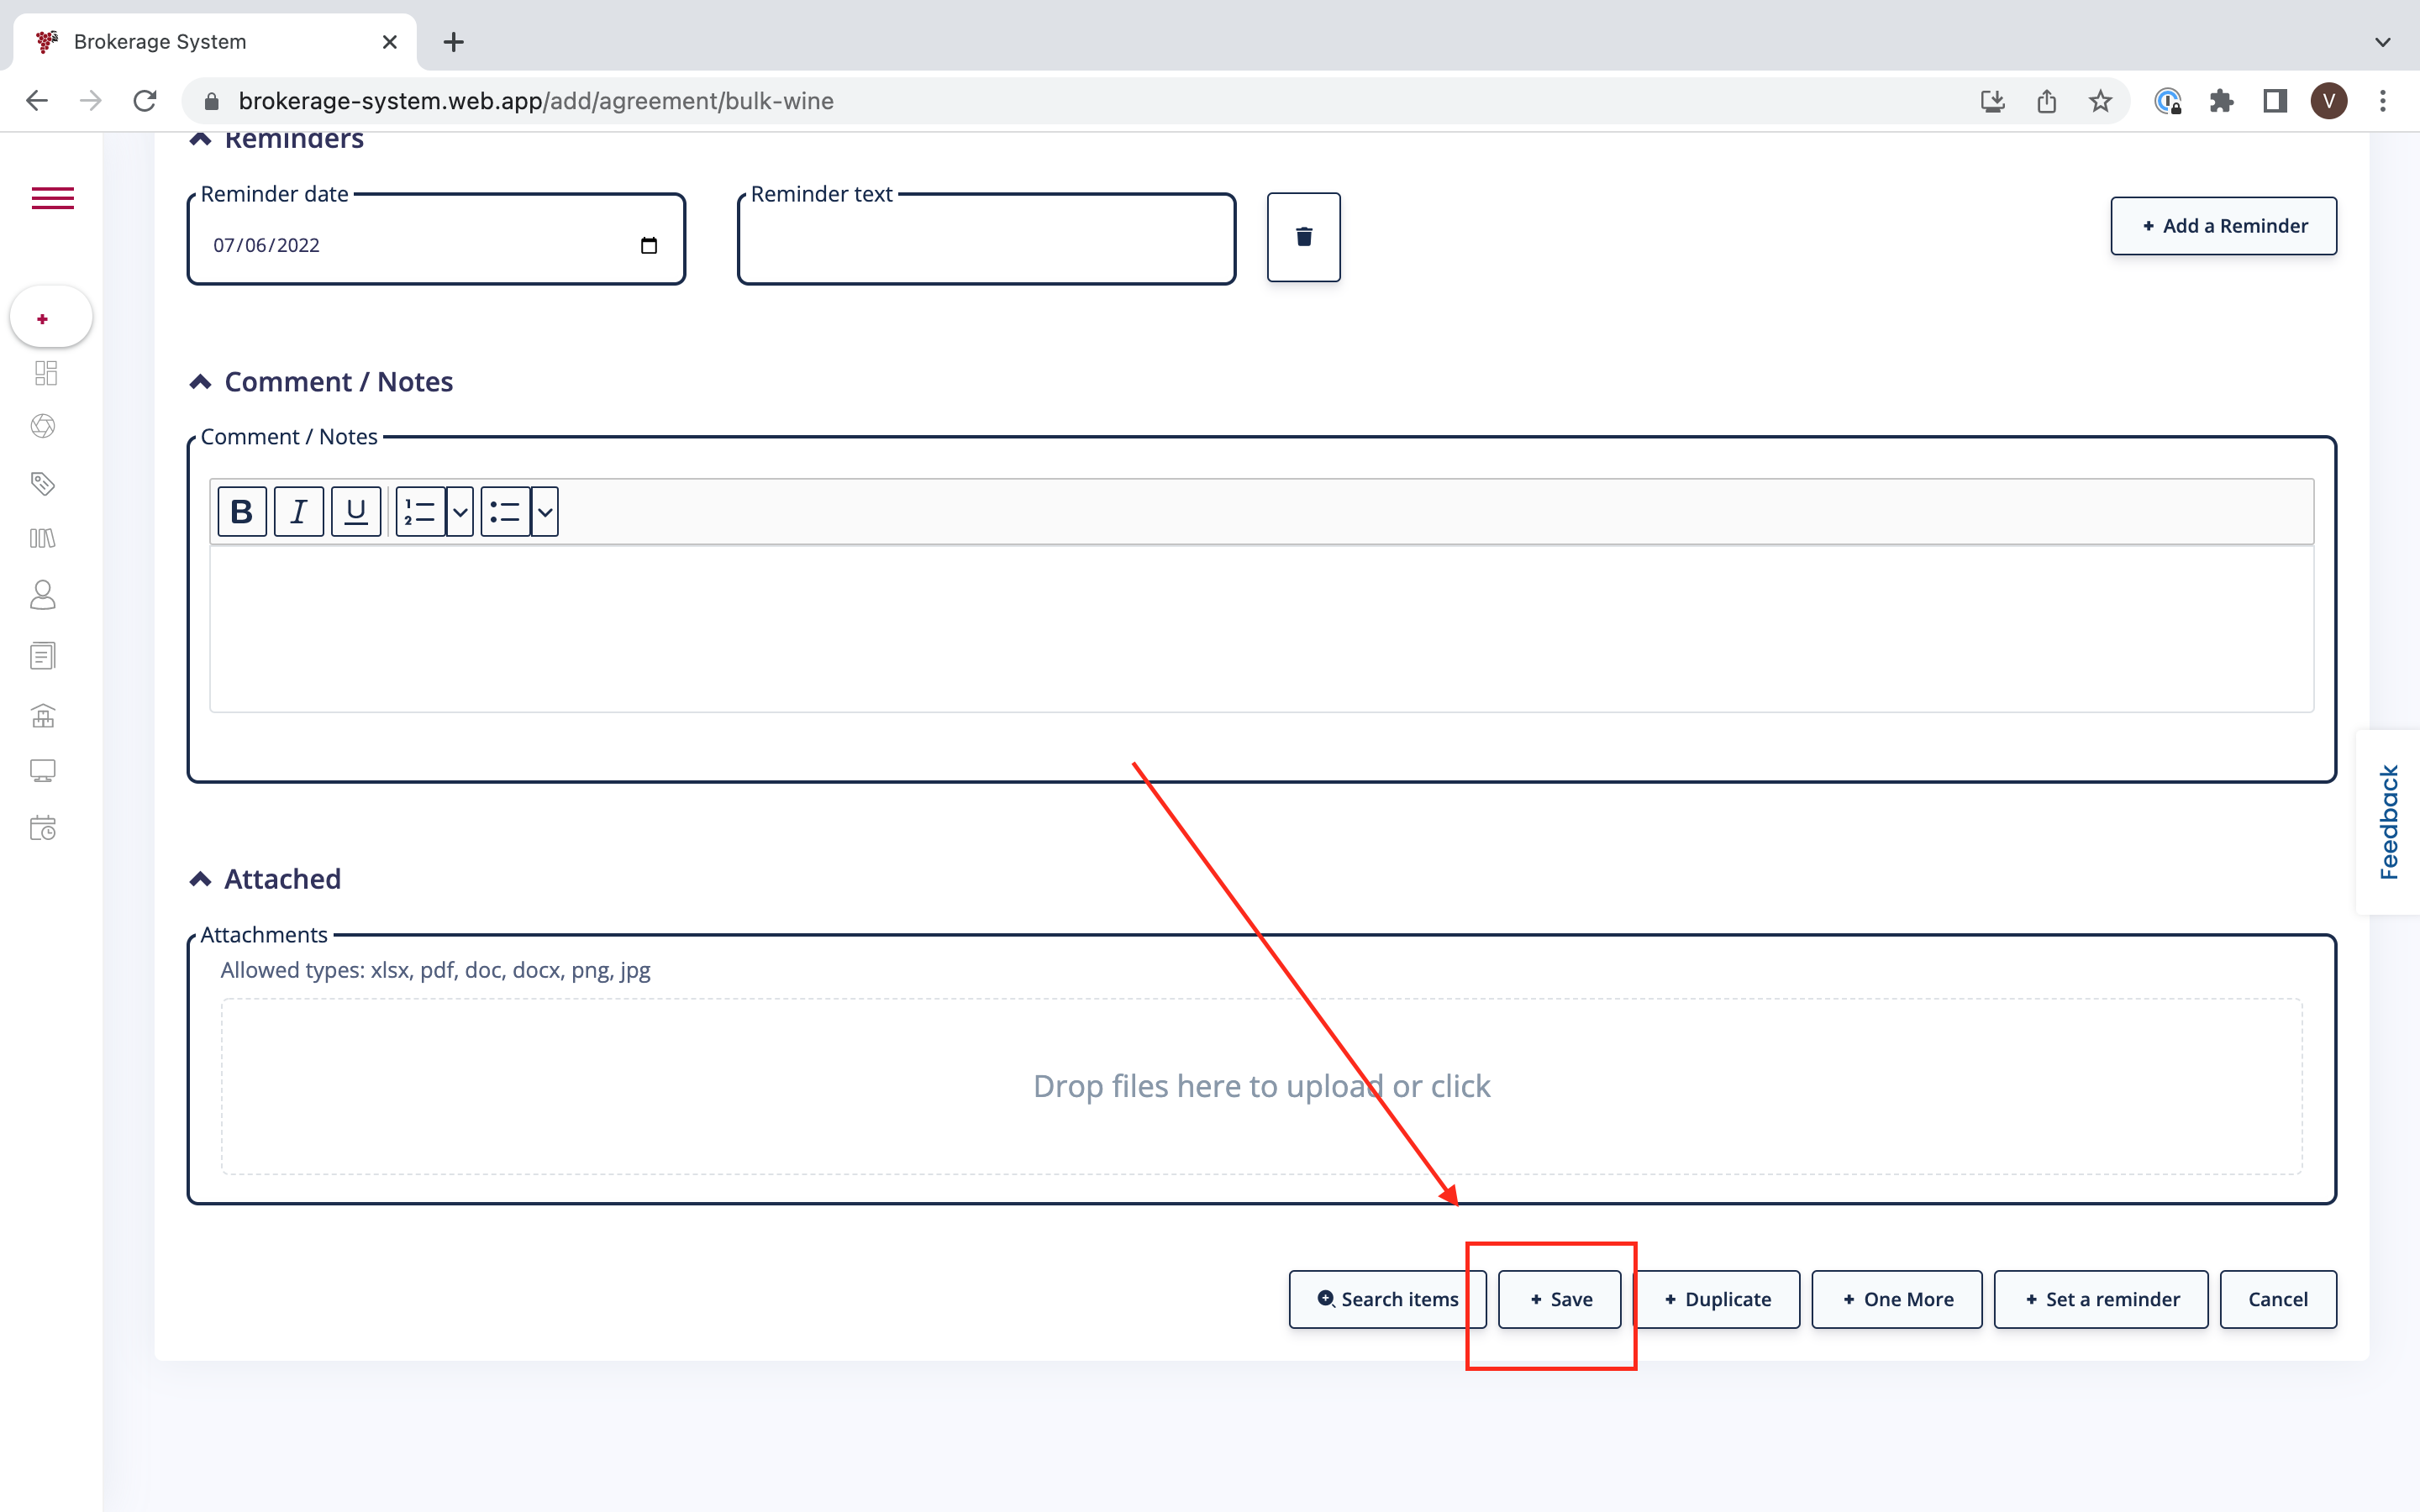Image resolution: width=2420 pixels, height=1512 pixels.
Task: Click the monitor sidebar icon
Action: pyautogui.click(x=43, y=770)
